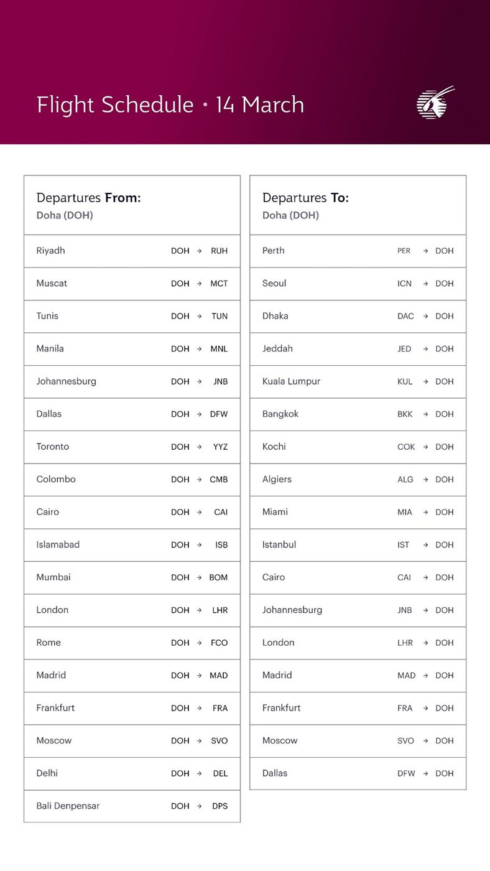Click the FCO code in Rome row

pos(219,643)
